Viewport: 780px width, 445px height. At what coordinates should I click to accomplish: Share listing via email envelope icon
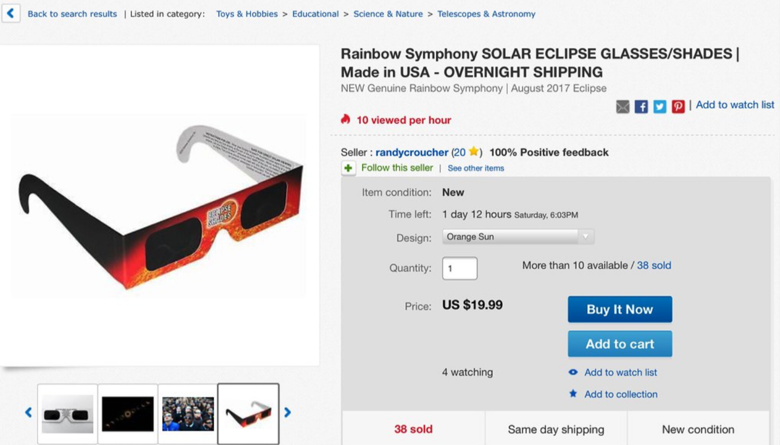click(x=622, y=107)
